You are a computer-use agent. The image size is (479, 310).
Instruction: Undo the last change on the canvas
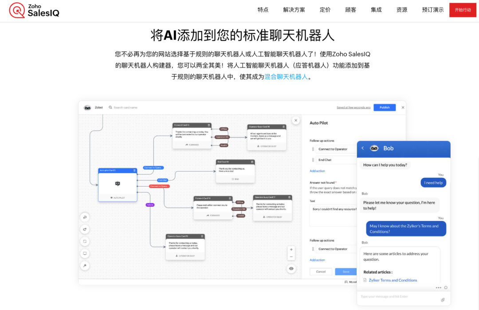point(85,217)
